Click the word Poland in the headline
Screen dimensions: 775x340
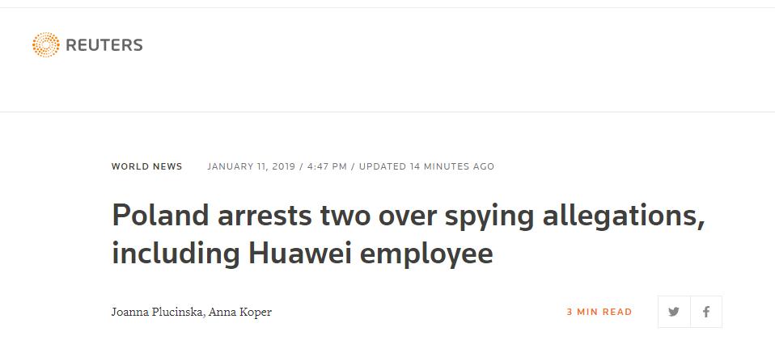click(x=155, y=216)
